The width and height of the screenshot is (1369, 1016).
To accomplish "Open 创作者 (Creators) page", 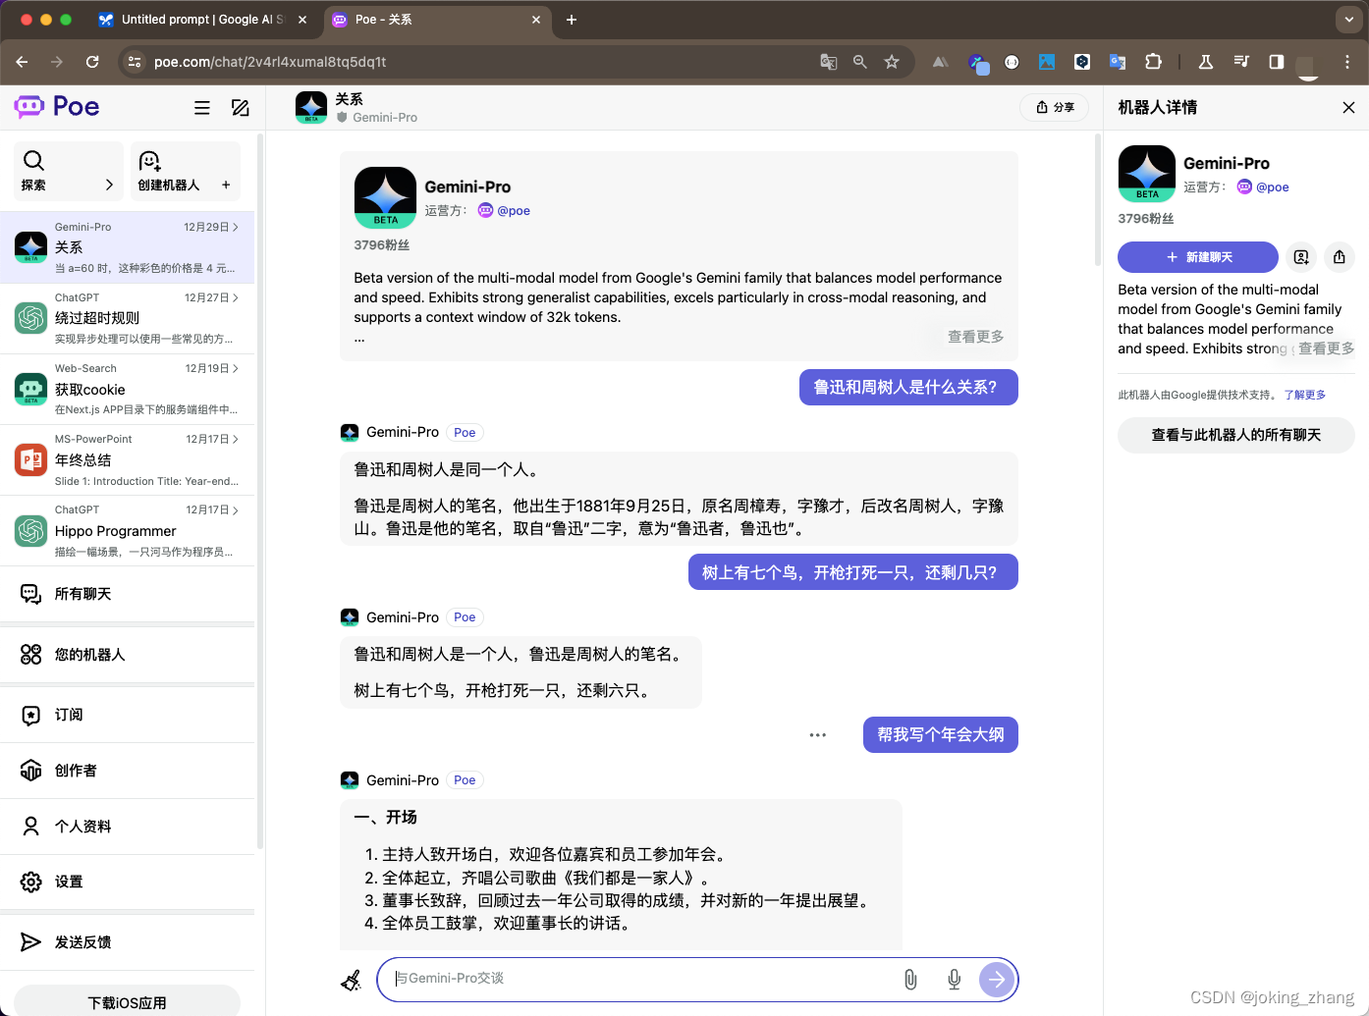I will [128, 771].
